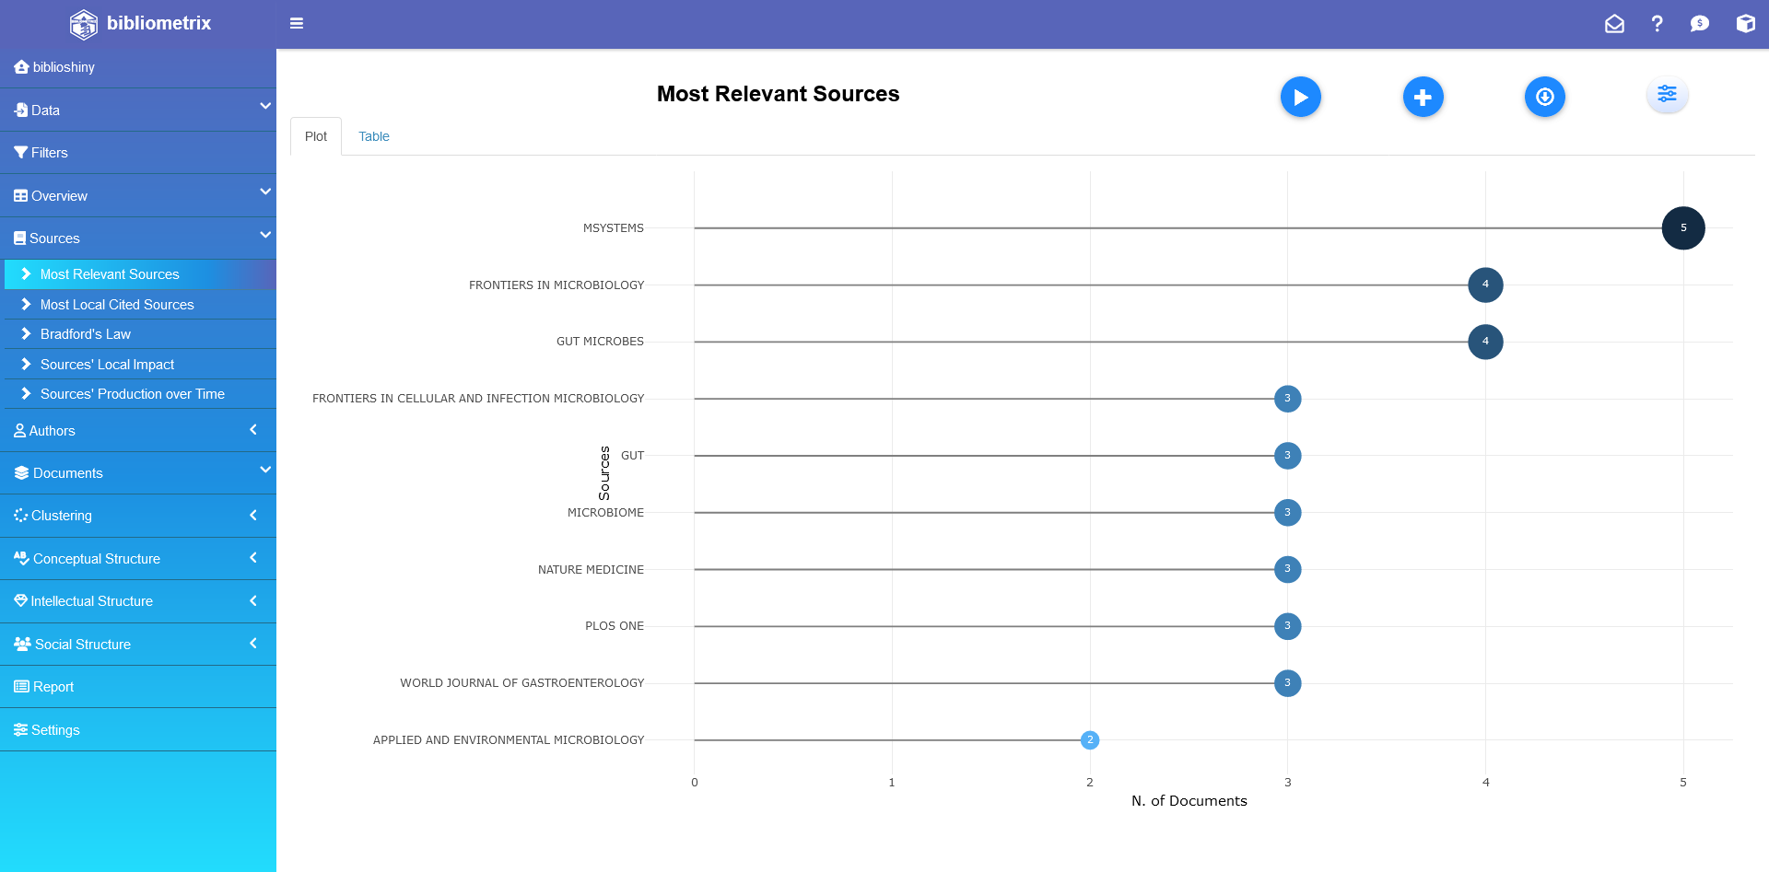Viewport: 1769px width, 872px height.
Task: Click the download plot icon
Action: point(1544,97)
